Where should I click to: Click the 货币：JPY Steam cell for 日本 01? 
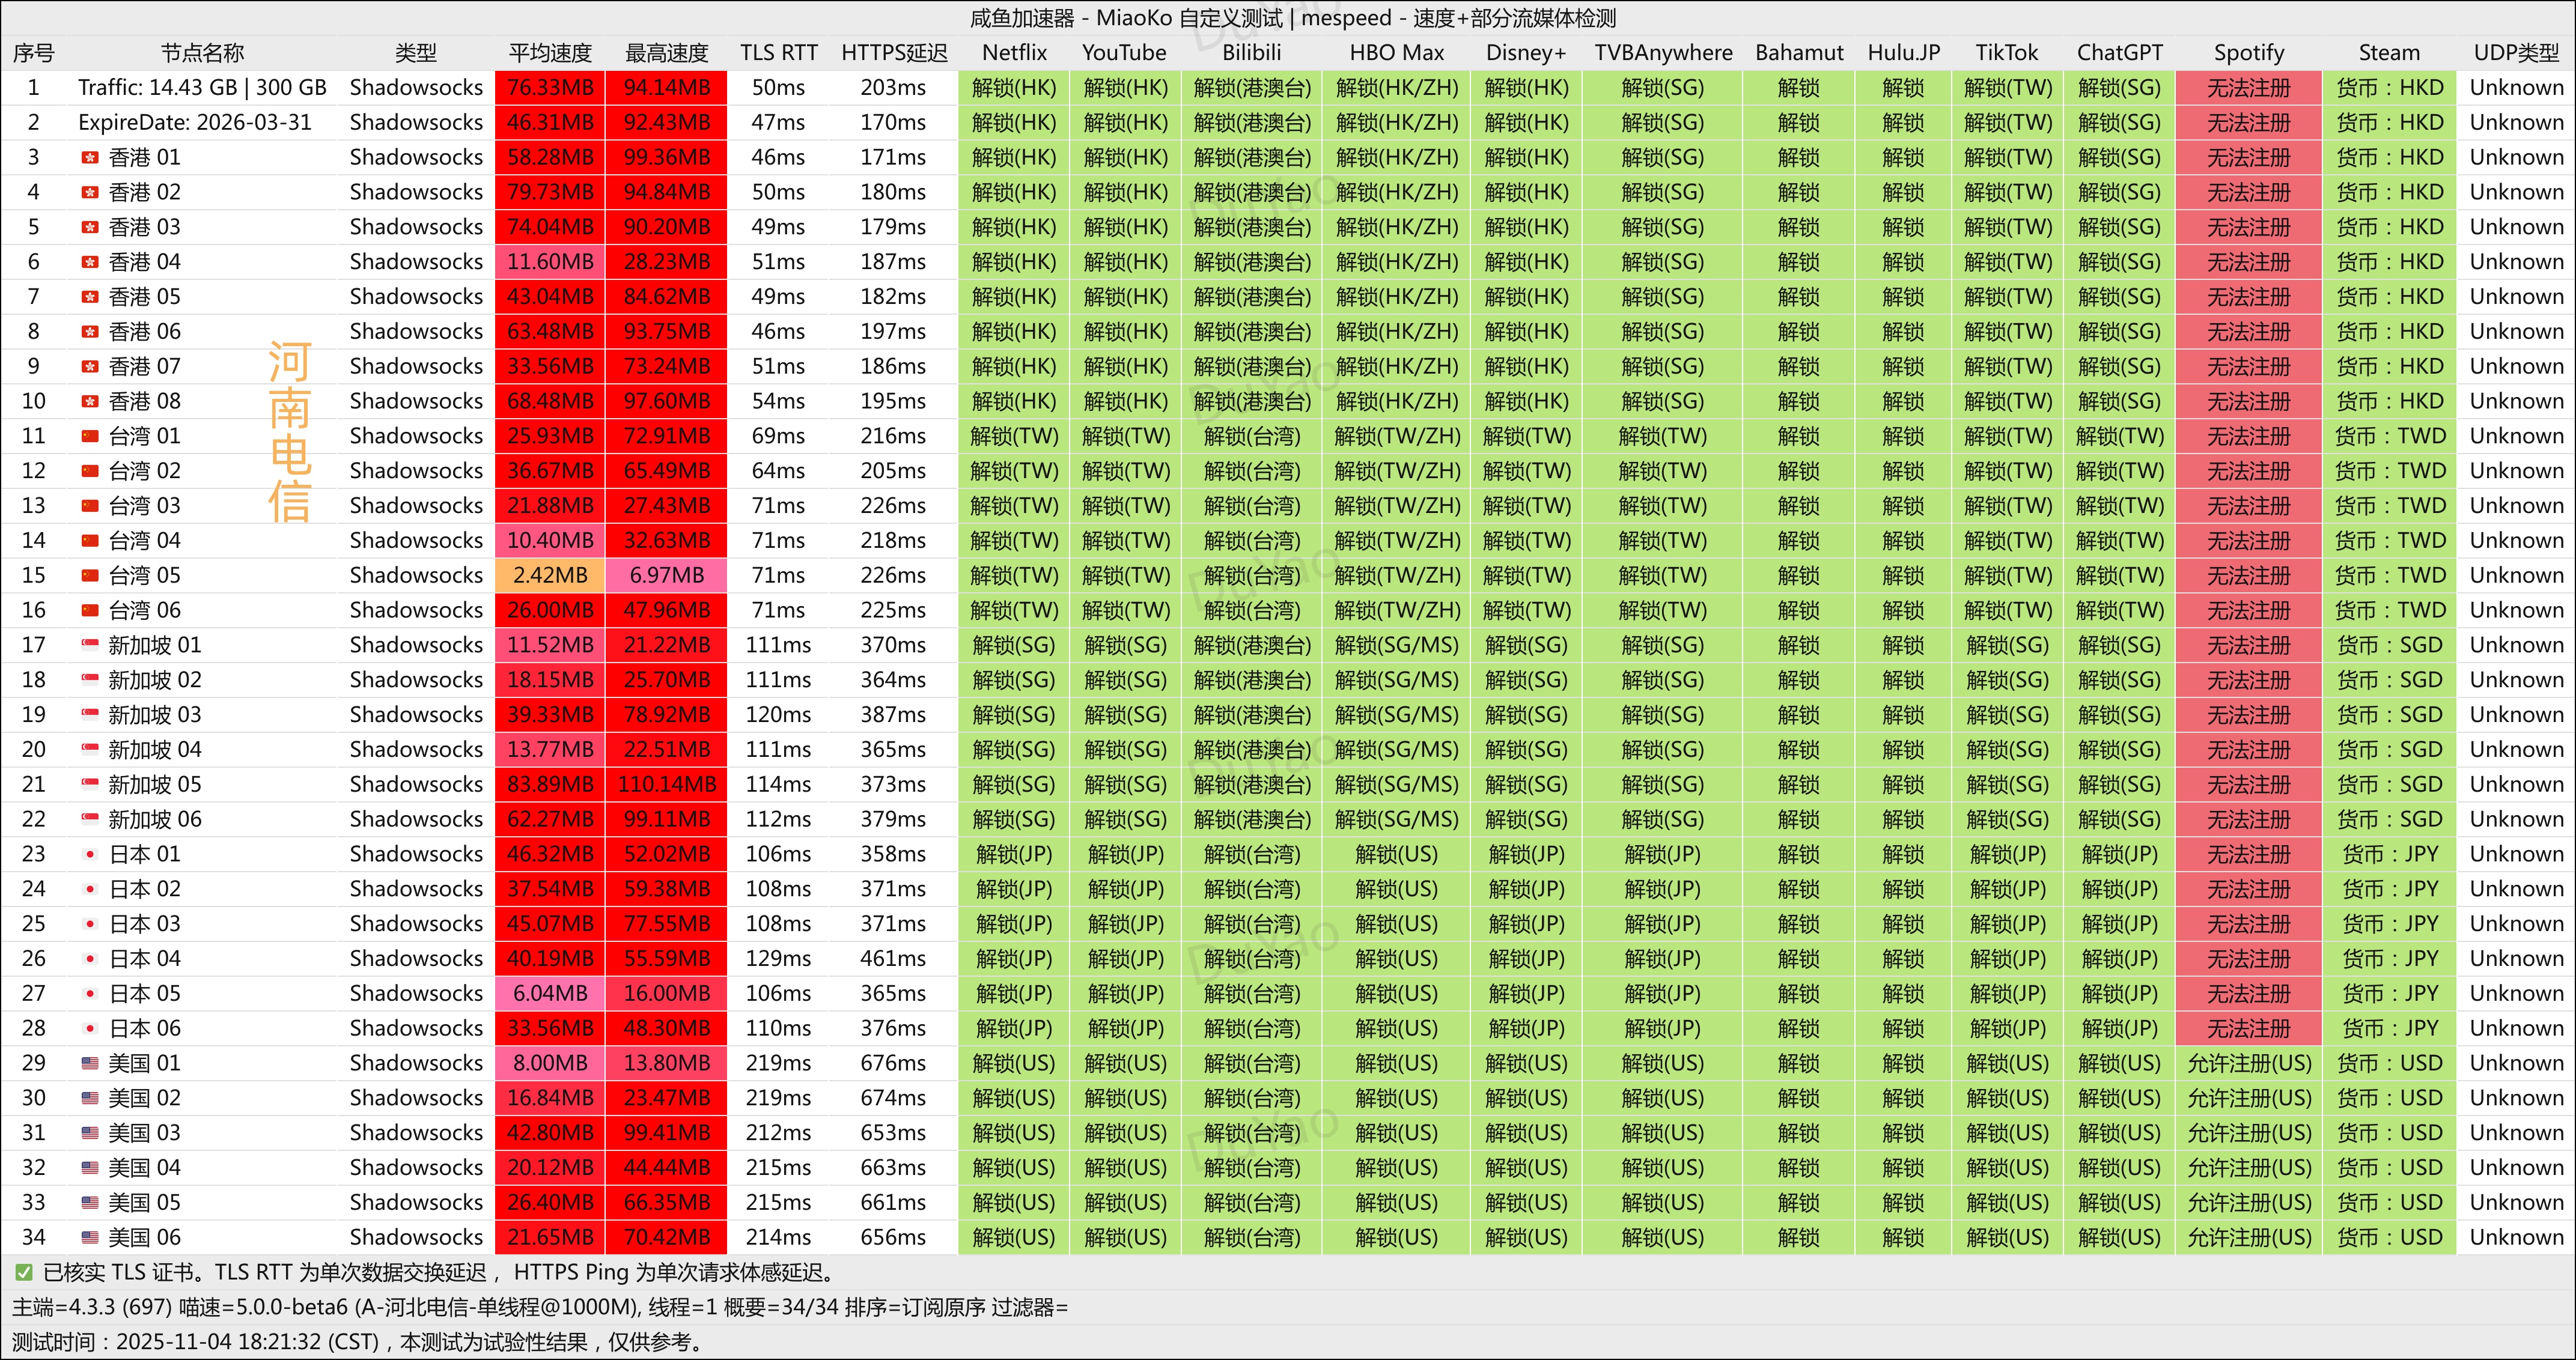coord(2389,854)
